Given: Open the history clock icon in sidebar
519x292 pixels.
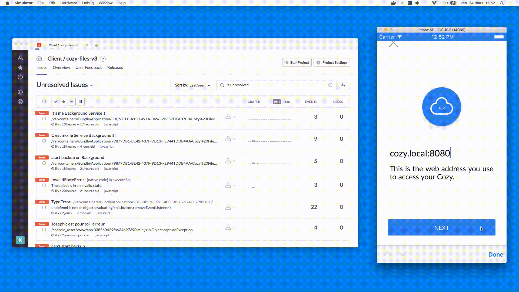Looking at the screenshot, I should pyautogui.click(x=20, y=77).
